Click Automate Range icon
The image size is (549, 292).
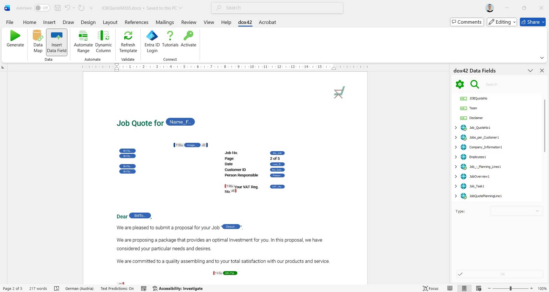[x=83, y=36]
